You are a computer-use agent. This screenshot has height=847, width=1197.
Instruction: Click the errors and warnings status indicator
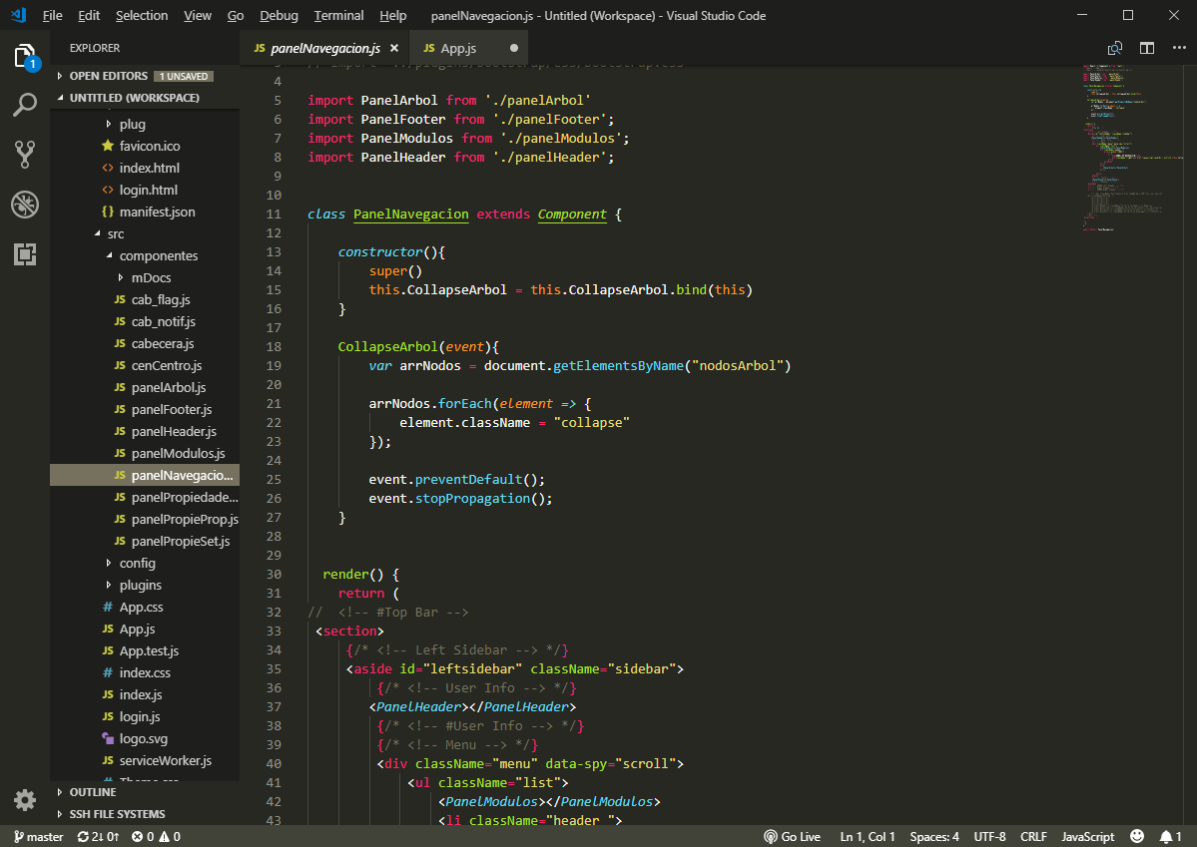point(157,837)
